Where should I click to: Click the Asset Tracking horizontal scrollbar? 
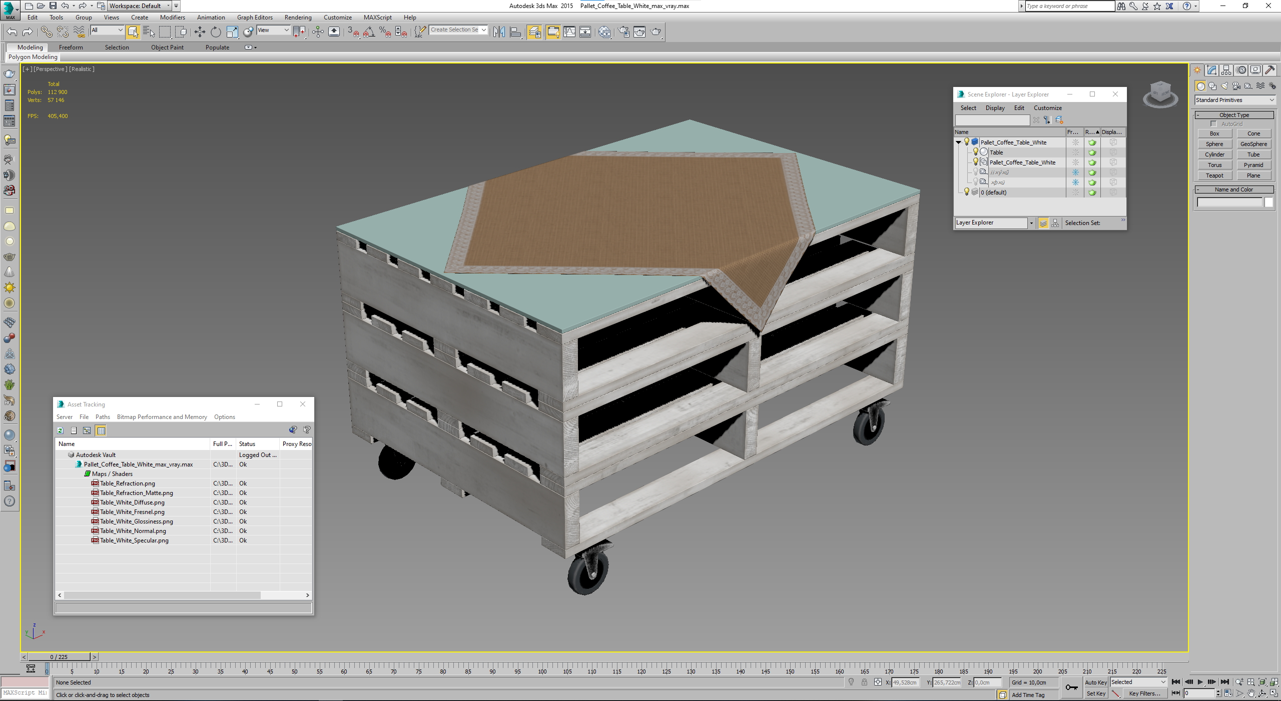(x=162, y=595)
